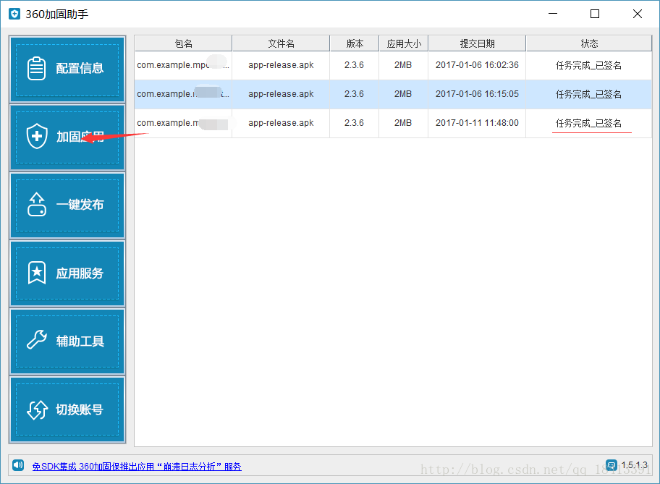The image size is (660, 484).
Task: Minimize the 360加固助手 window
Action: (x=553, y=14)
